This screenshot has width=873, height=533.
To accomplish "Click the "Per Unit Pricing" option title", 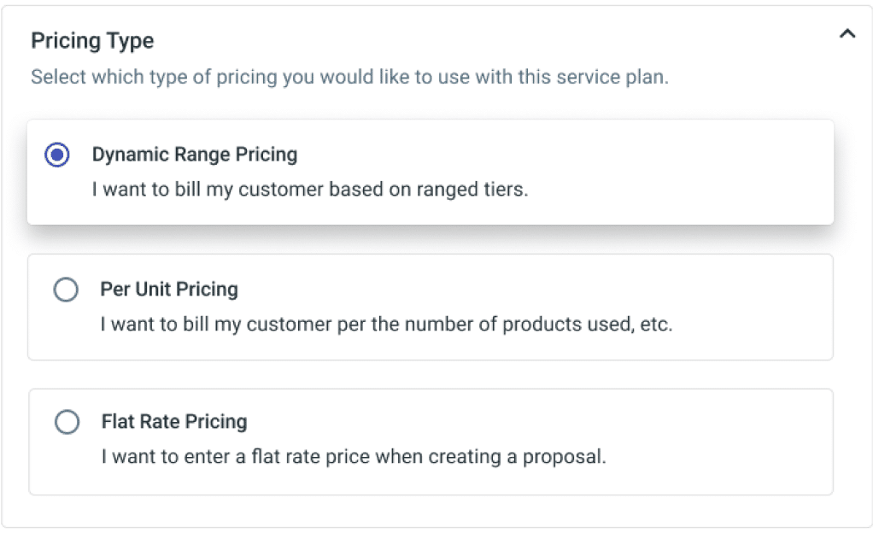I will (169, 290).
